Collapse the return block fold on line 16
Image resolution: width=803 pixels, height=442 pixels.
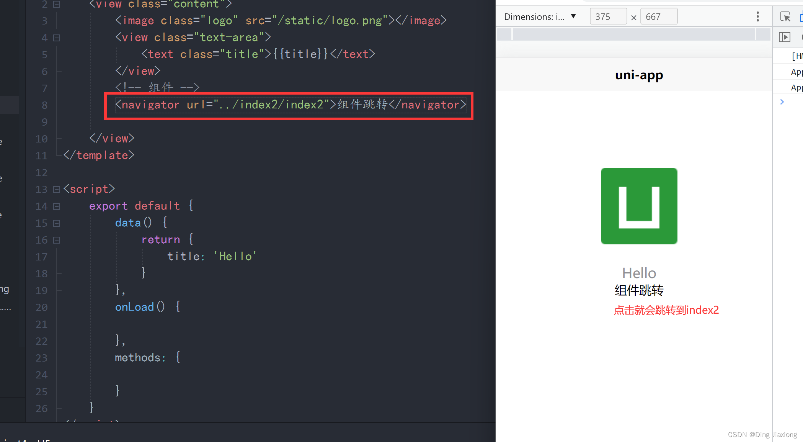(57, 240)
